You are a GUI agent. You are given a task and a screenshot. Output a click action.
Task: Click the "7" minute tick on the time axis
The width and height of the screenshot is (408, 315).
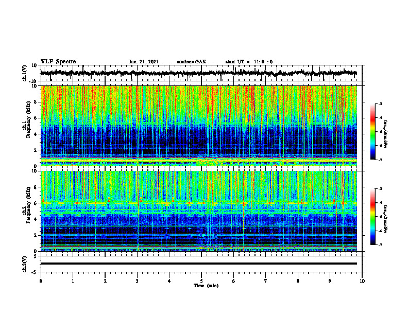point(266,281)
